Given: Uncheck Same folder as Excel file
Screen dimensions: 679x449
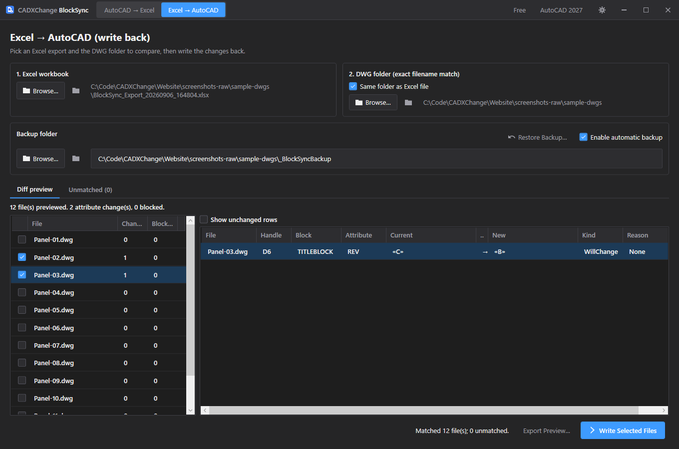Looking at the screenshot, I should pyautogui.click(x=353, y=86).
